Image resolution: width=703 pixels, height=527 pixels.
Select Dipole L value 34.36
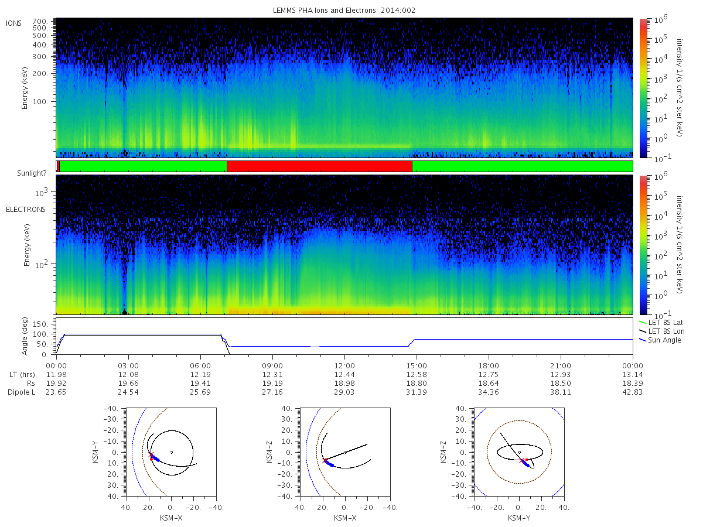click(x=489, y=392)
